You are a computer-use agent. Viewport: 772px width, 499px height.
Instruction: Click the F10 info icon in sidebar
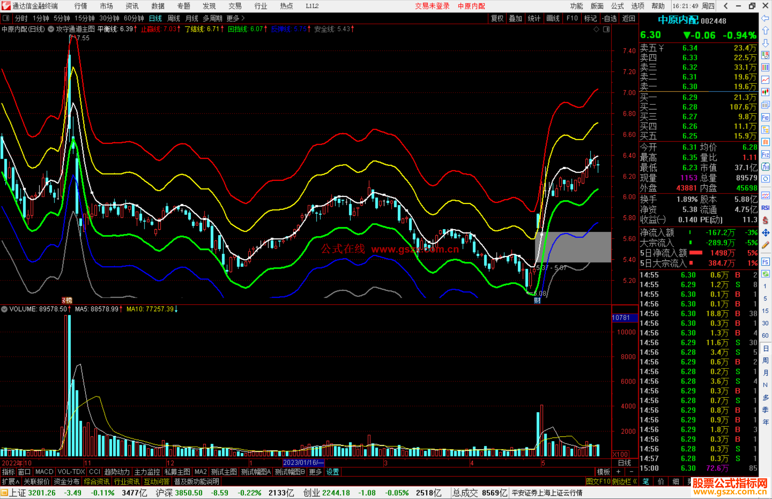pyautogui.click(x=765, y=118)
